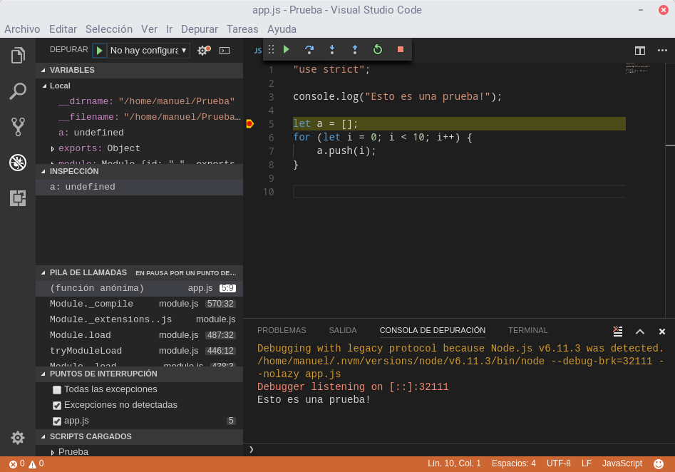Step out in debug toolbar
This screenshot has height=472, width=675.
pos(355,49)
